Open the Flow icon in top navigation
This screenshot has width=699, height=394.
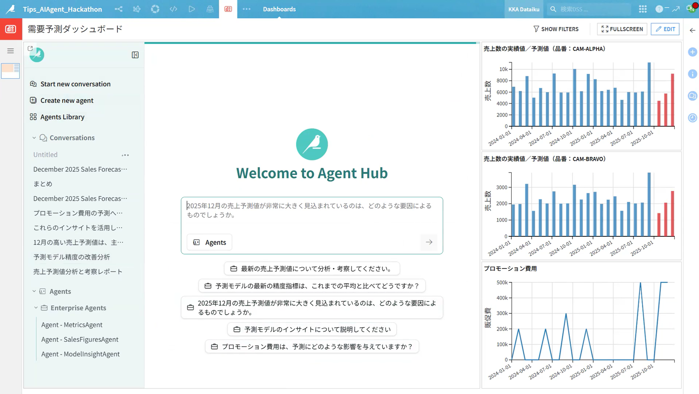pyautogui.click(x=119, y=9)
